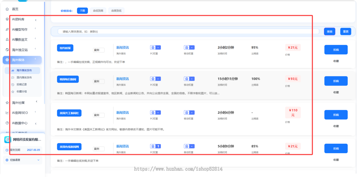Select 由高到低 price sort option
This screenshot has height=177, width=357.
(116, 11)
